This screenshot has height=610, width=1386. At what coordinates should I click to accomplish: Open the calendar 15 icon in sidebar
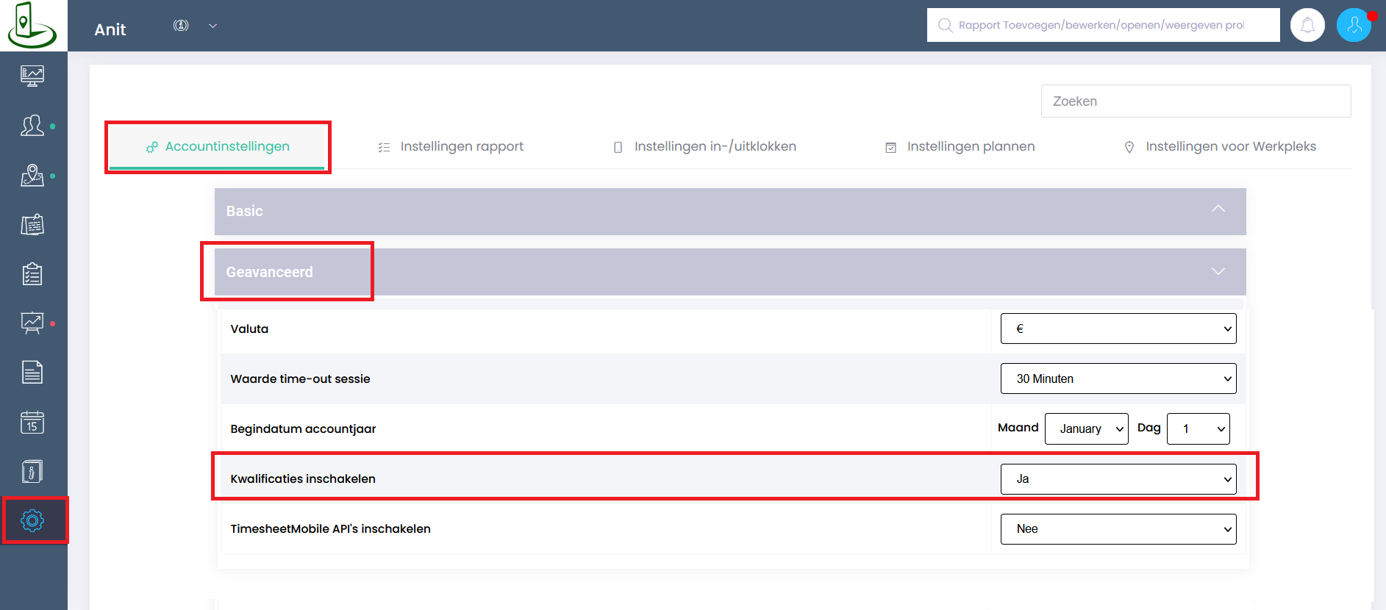tap(32, 422)
